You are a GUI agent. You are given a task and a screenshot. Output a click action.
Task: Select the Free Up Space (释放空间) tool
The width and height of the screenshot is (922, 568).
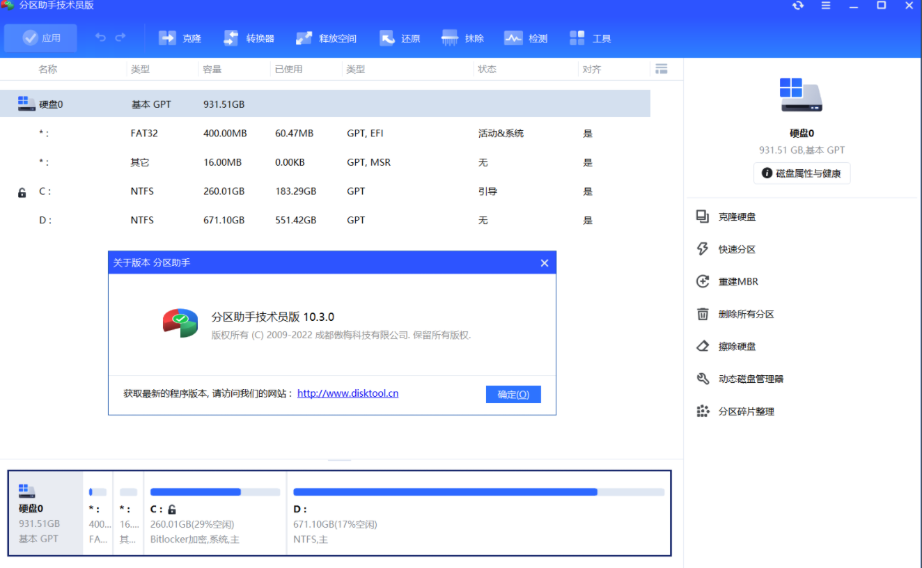point(326,38)
